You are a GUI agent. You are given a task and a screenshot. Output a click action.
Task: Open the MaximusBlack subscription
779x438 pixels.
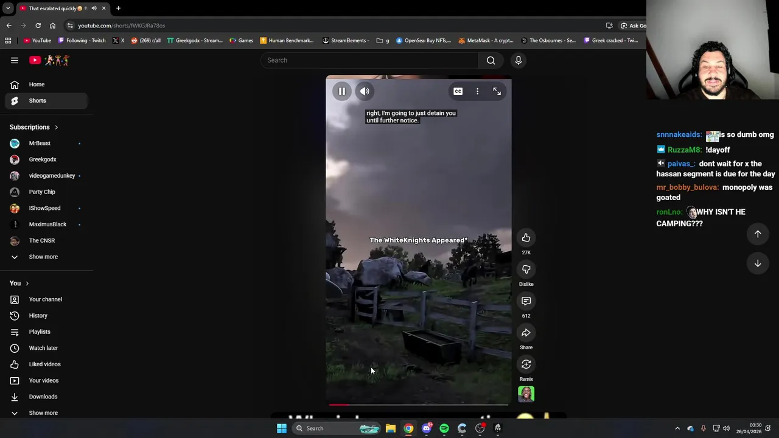(x=46, y=224)
